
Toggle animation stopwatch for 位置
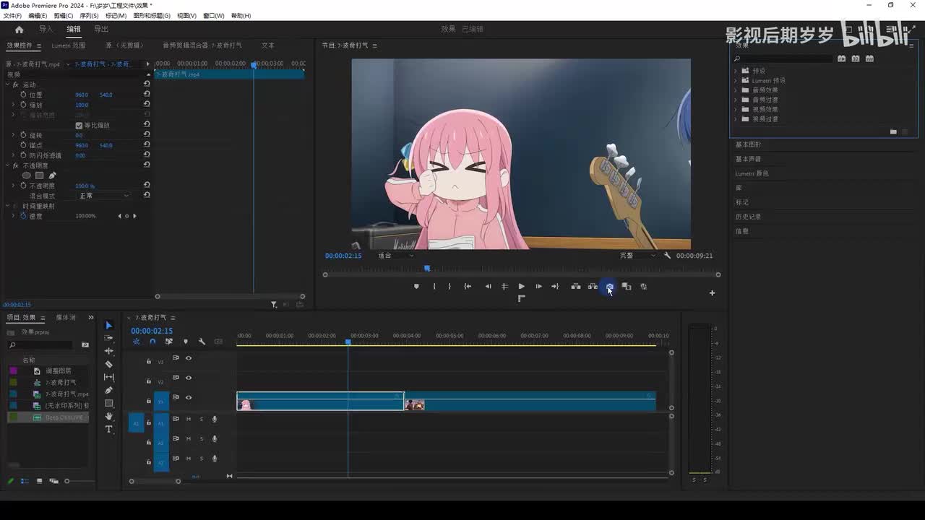(23, 95)
